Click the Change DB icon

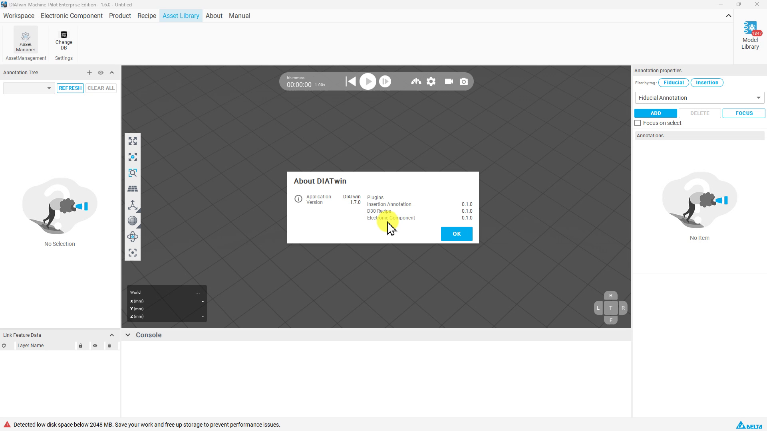(x=64, y=40)
